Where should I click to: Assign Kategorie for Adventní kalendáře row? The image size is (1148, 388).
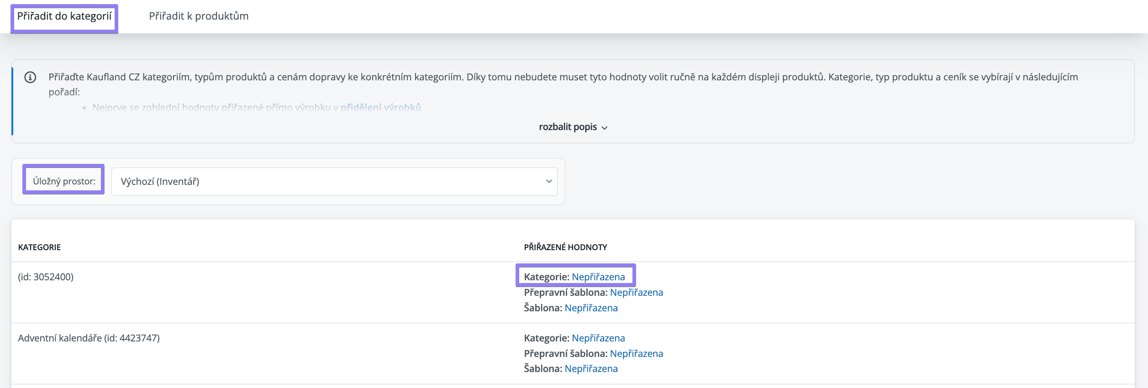598,338
